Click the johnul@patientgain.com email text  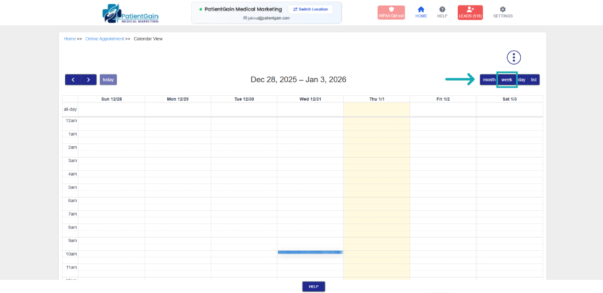pyautogui.click(x=269, y=18)
